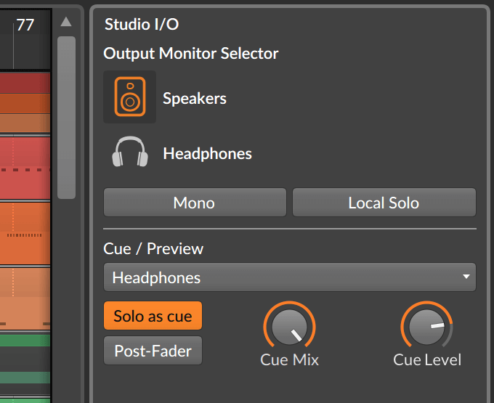Open the Cue / Preview output dropdown
Image resolution: width=494 pixels, height=403 pixels.
click(x=290, y=277)
